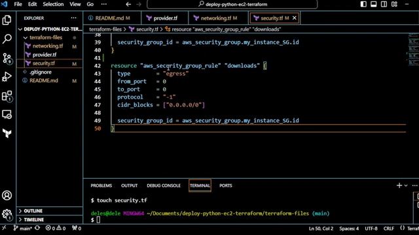The height and width of the screenshot is (235, 419).
Task: Change indentation via Spaces: 4
Action: (x=349, y=228)
